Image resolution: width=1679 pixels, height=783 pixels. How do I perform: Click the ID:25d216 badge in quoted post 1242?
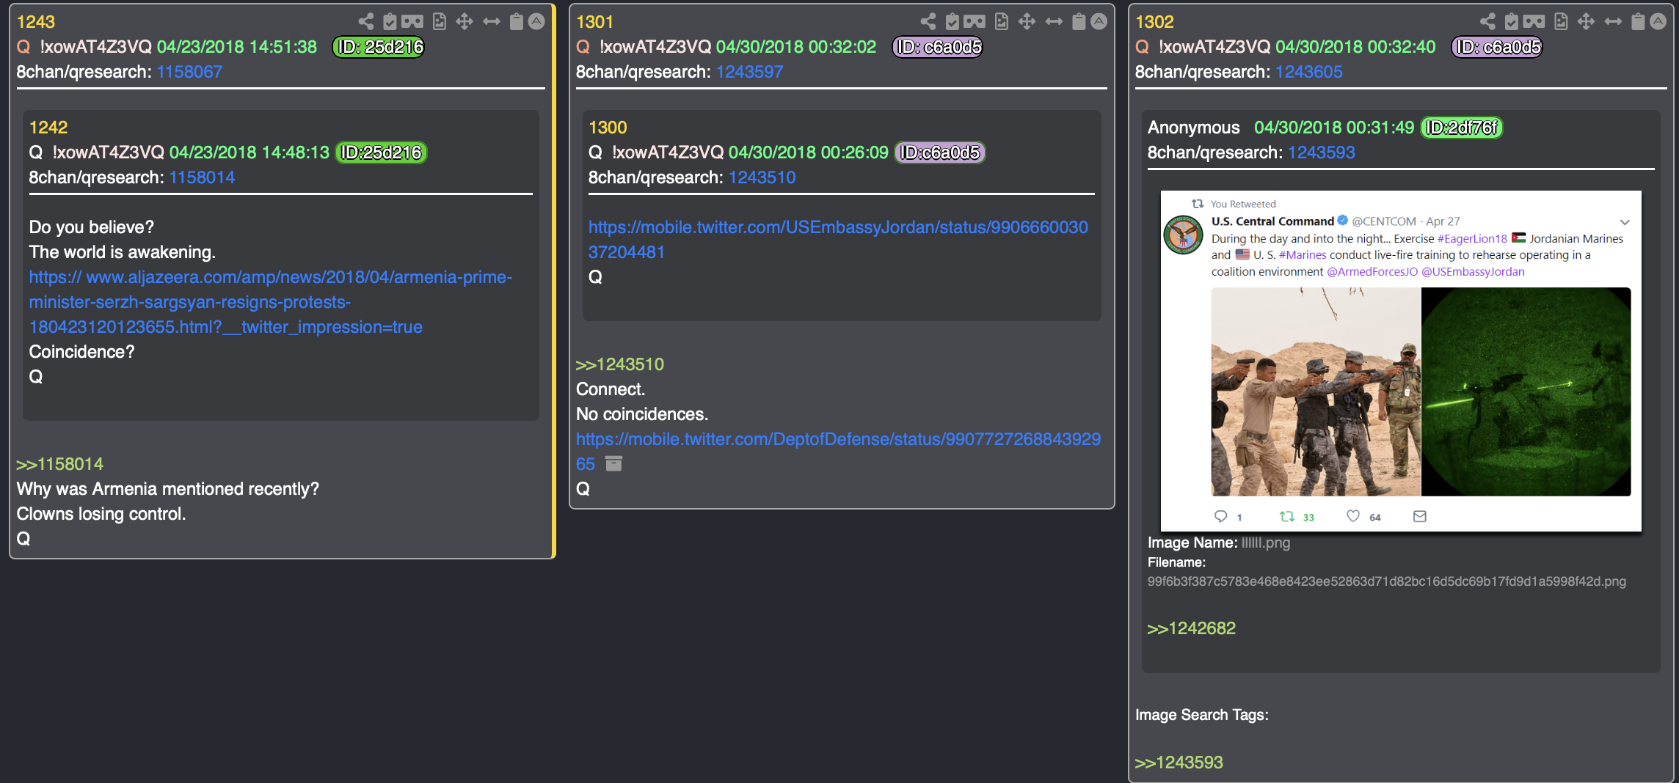(381, 152)
